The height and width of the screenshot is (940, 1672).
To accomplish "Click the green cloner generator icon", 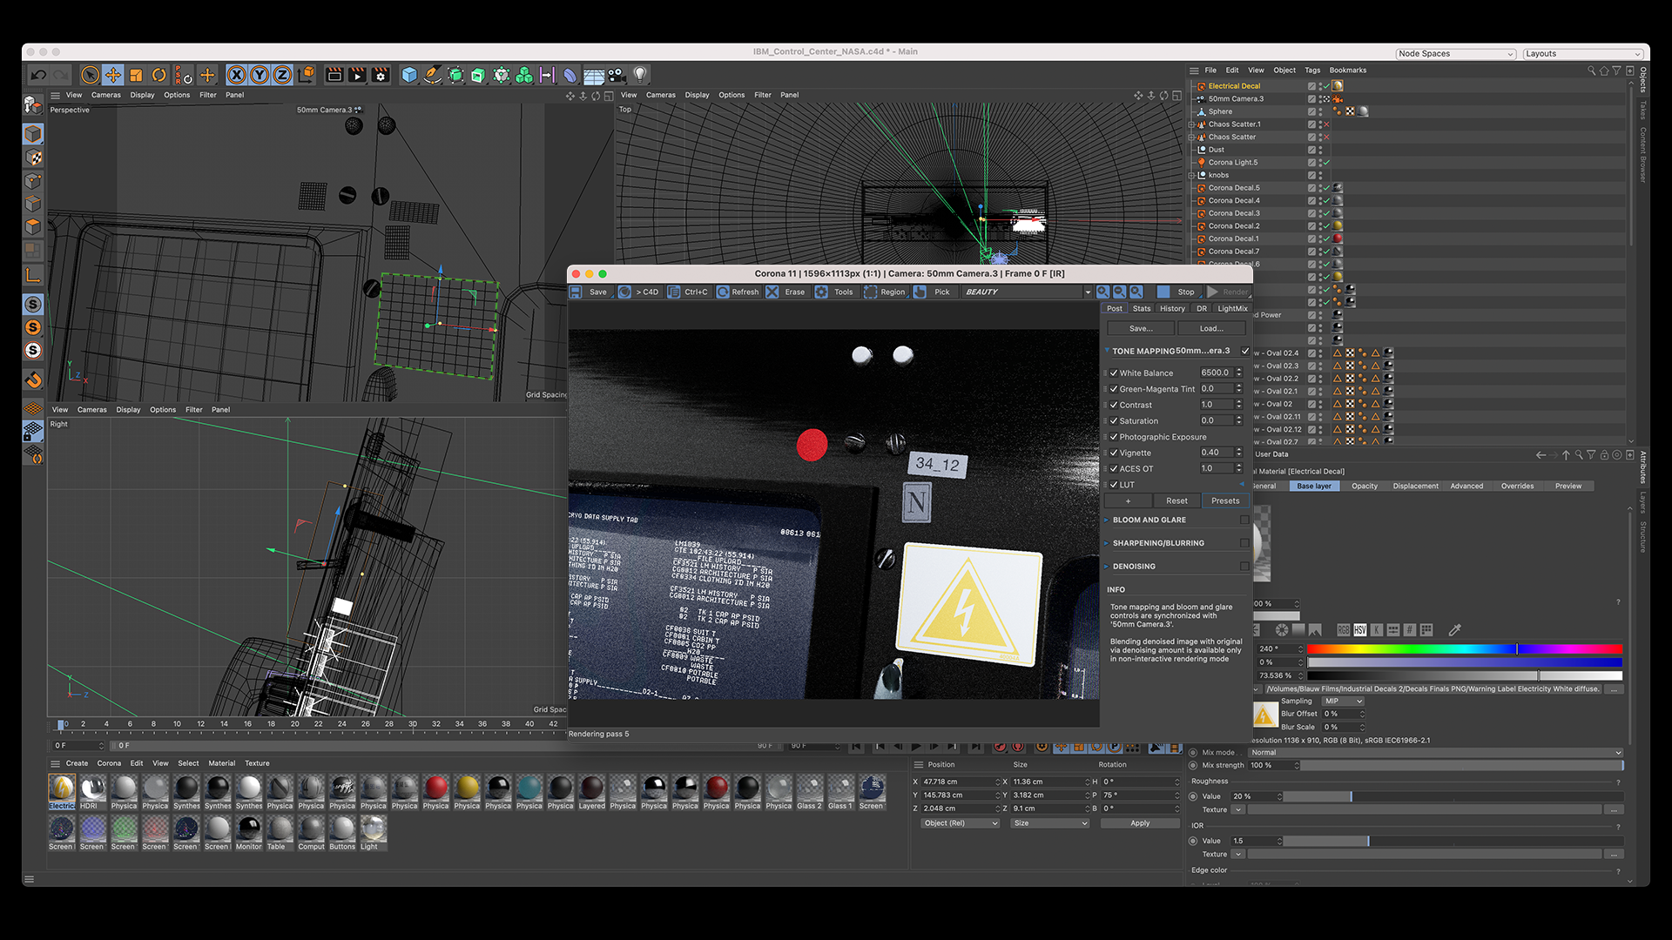I will 524,75.
